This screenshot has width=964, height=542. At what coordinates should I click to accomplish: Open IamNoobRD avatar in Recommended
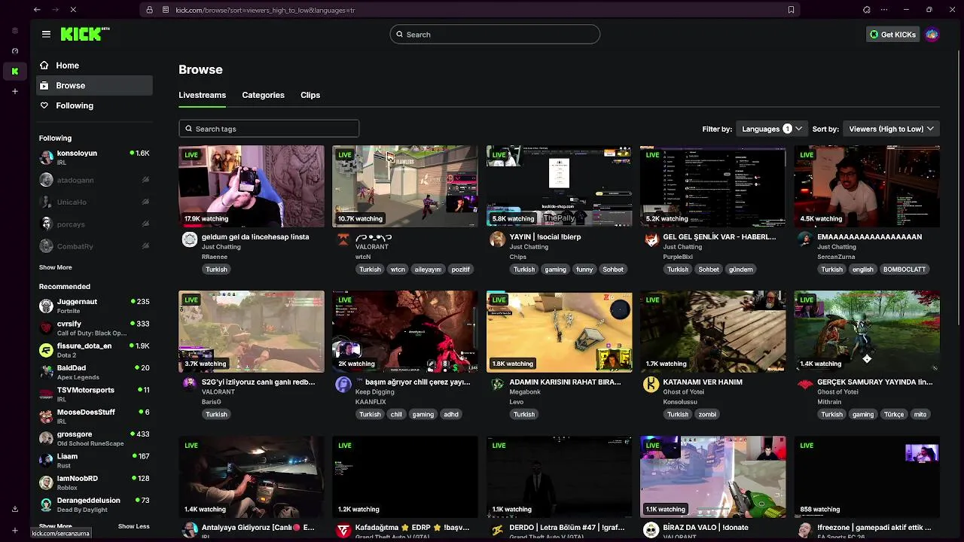coord(47,483)
